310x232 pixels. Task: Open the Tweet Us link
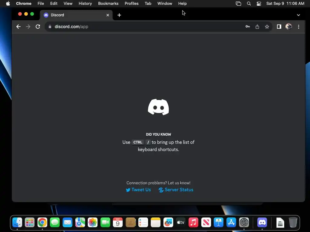coord(138,190)
